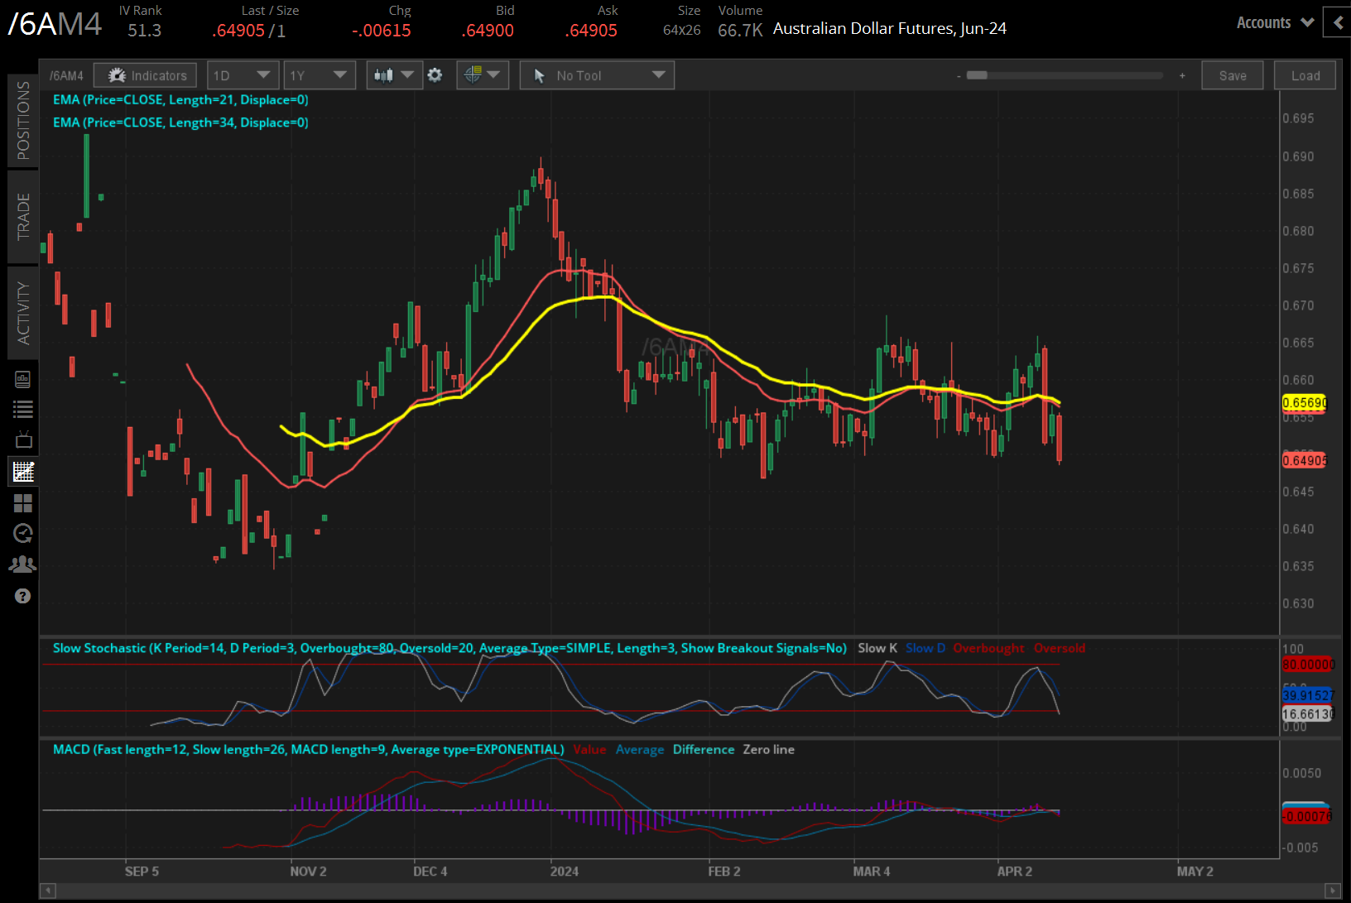Click the EMA Length=21 study label
The width and height of the screenshot is (1351, 903).
pyautogui.click(x=180, y=99)
